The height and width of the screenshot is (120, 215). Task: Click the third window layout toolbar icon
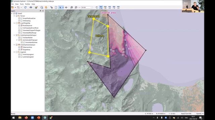[x=110, y=7]
